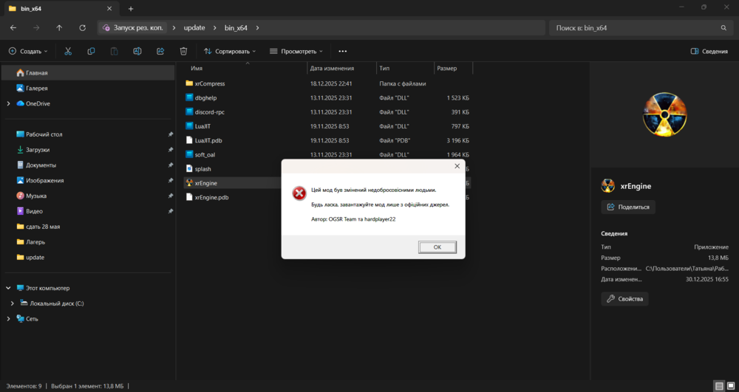Open the Просмотреть dropdown
This screenshot has width=739, height=392.
296,51
